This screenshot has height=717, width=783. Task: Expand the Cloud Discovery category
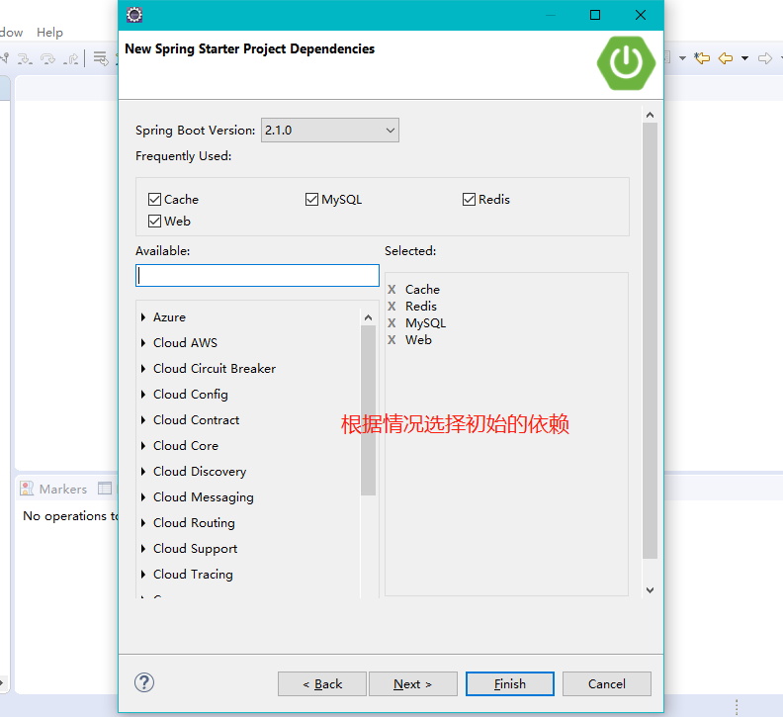coord(143,472)
